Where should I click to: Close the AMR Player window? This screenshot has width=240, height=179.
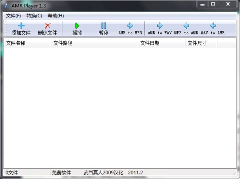click(x=228, y=4)
